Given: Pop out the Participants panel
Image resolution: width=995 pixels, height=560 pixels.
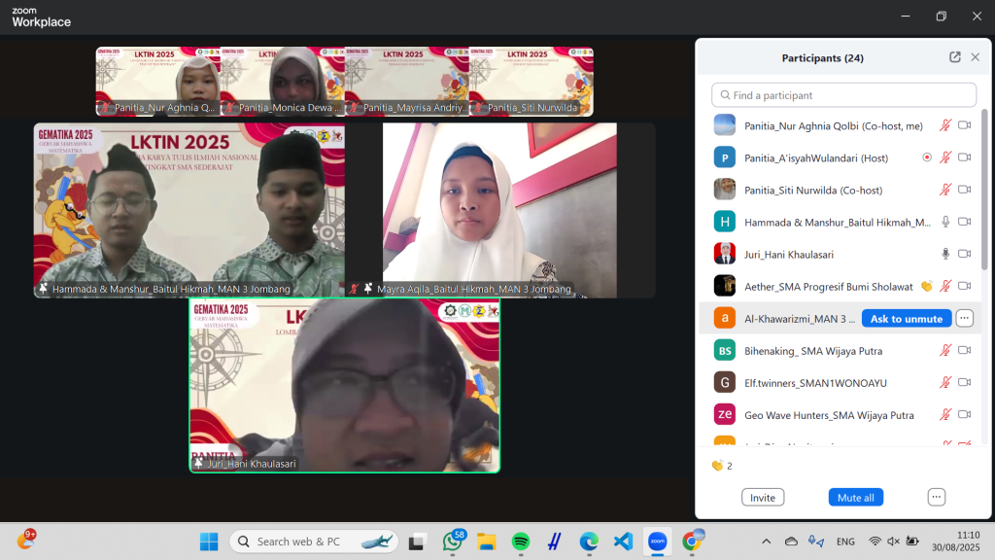Looking at the screenshot, I should [x=954, y=57].
